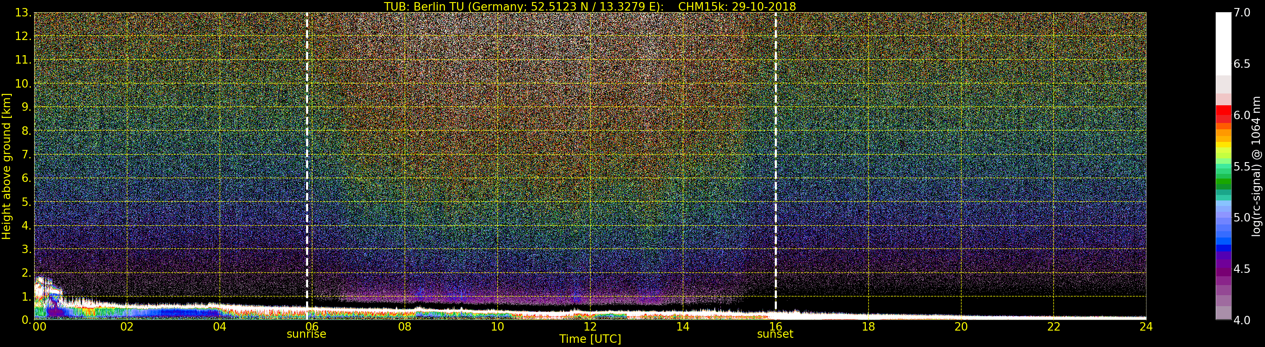
Task: Click the 'CHM15k: 29-10-2018' date in title
Action: point(737,6)
